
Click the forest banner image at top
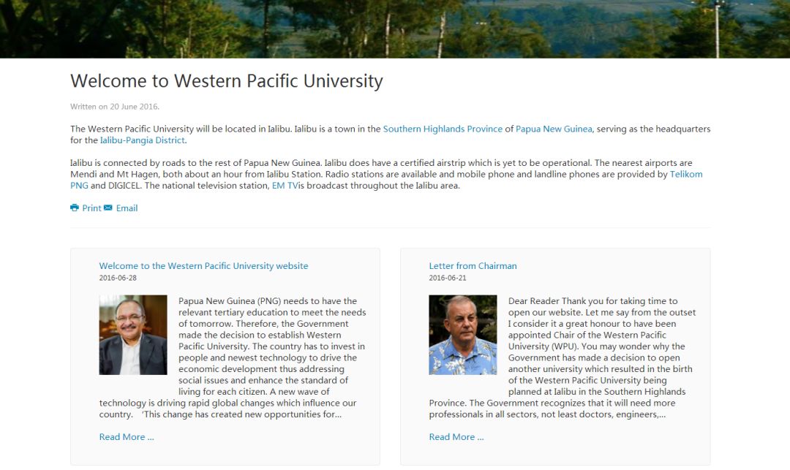point(395,29)
